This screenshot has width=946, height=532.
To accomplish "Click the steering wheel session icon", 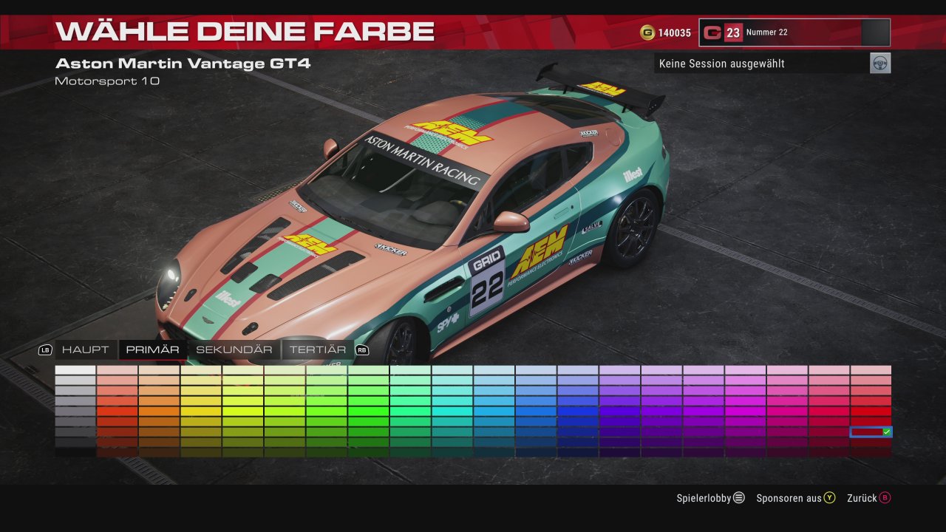I will click(x=880, y=63).
